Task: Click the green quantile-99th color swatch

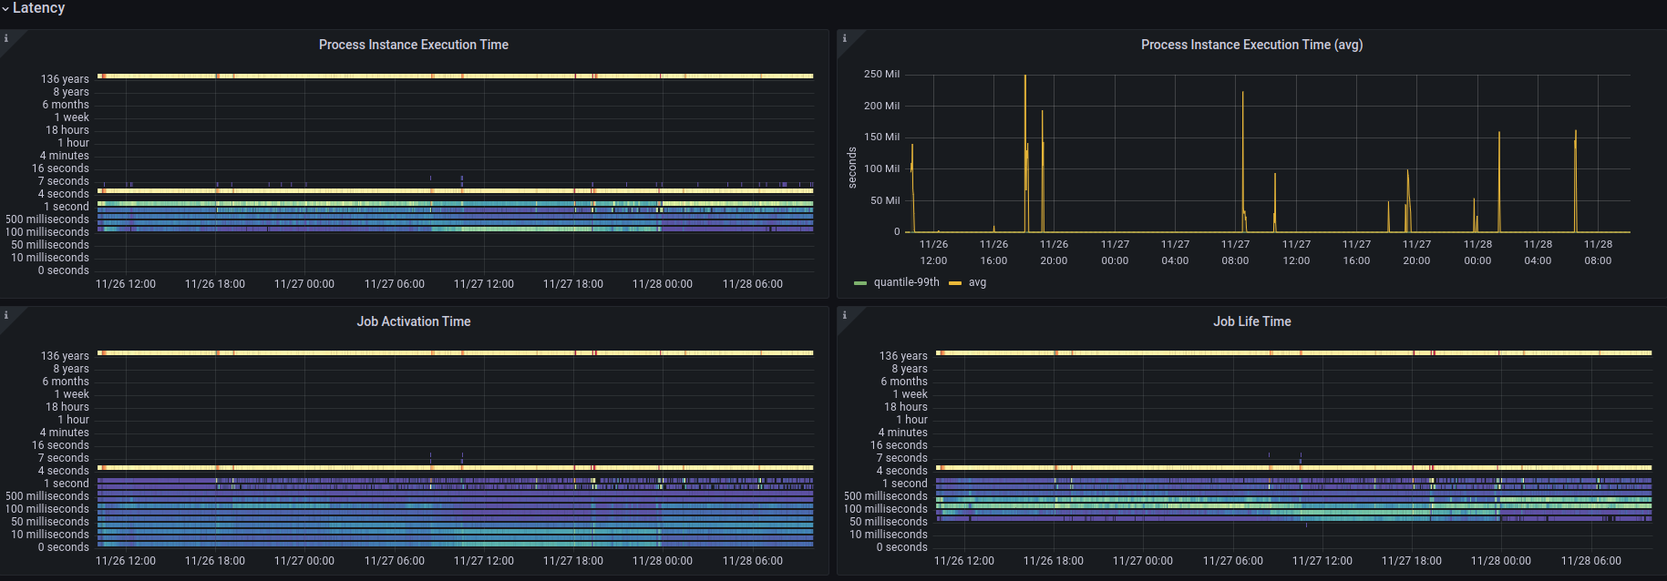Action: pos(860,283)
